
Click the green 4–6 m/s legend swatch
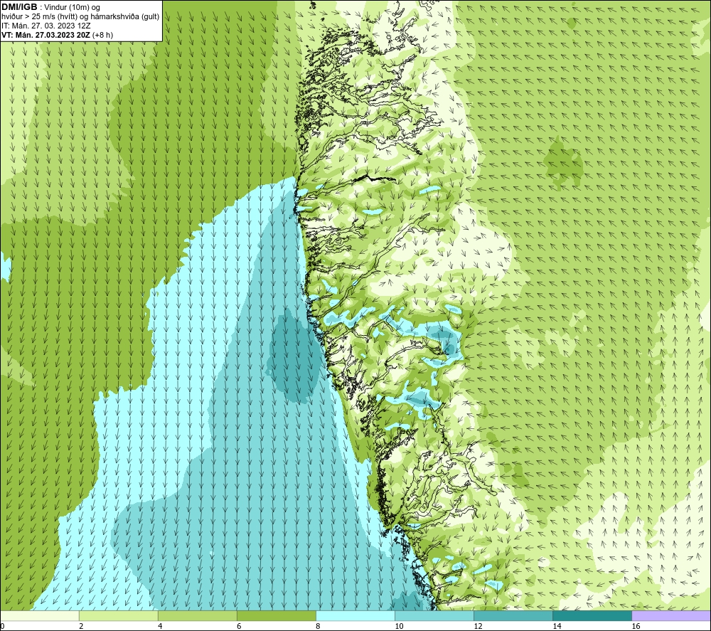[x=197, y=616]
